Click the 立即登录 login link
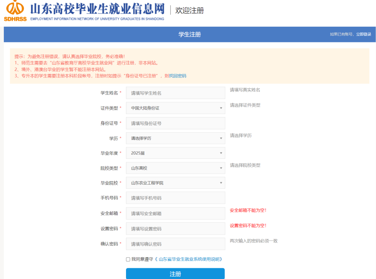Screen dimensions: 376x279 363,34
